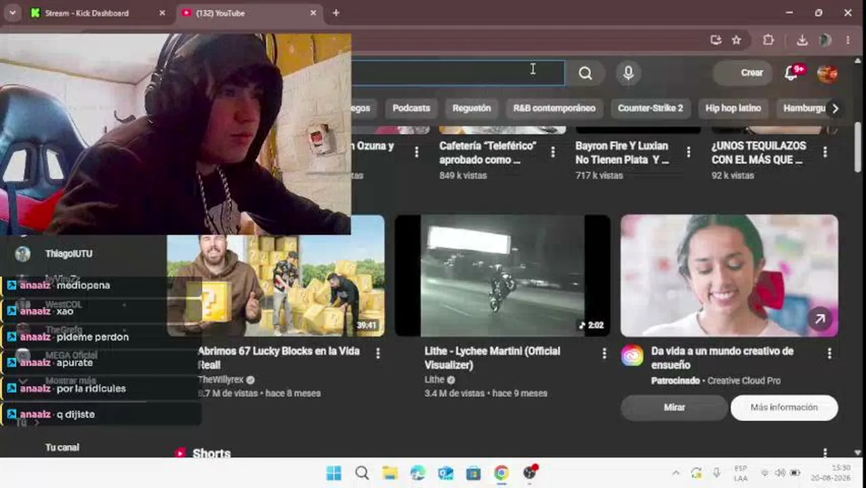Open Chrome downloads icon
The height and width of the screenshot is (488, 866).
(x=802, y=40)
